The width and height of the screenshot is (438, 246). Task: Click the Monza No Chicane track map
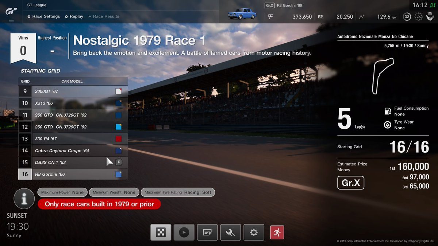pyautogui.click(x=383, y=76)
